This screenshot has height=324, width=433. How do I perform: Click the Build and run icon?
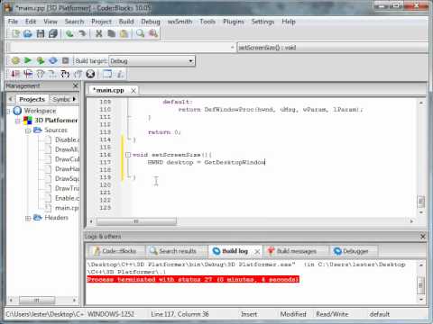coord(41,61)
